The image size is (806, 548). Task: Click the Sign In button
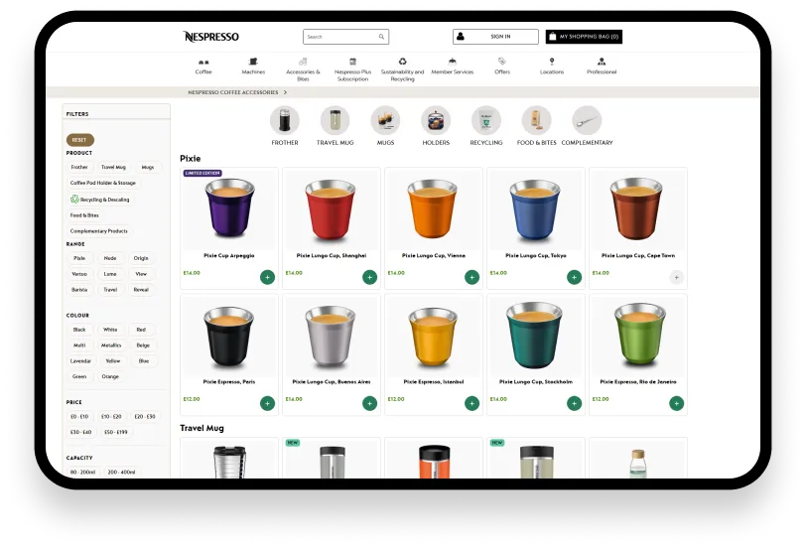495,37
